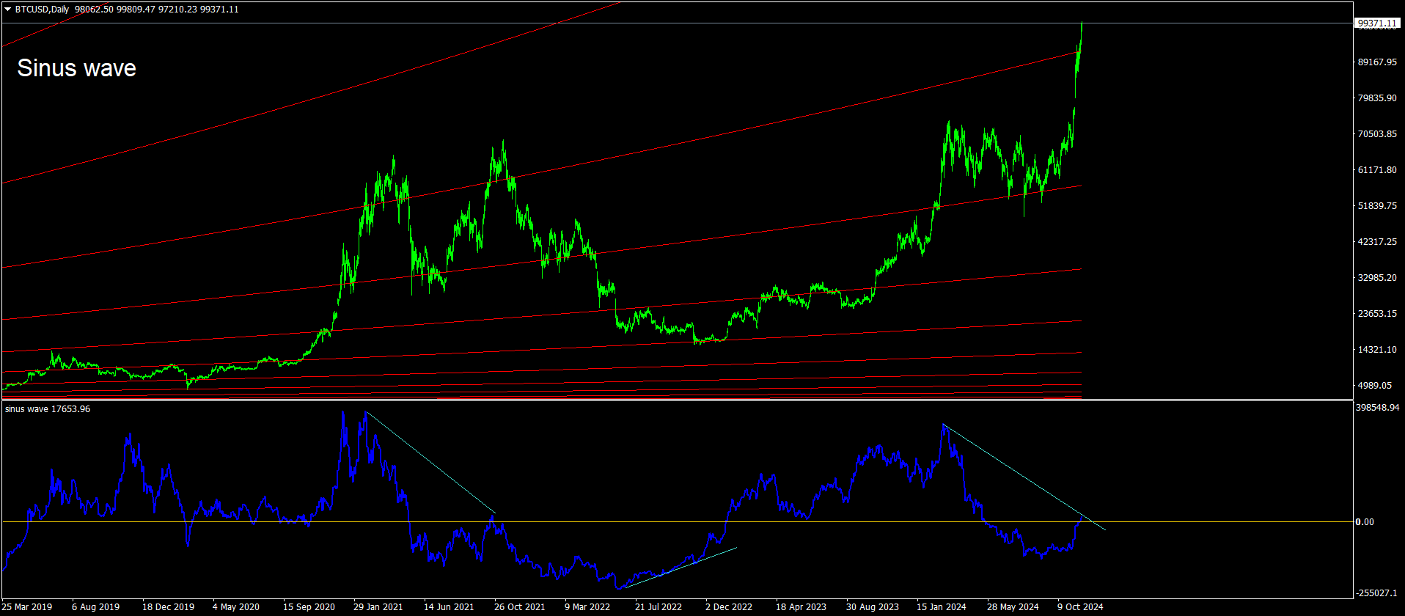Image resolution: width=1405 pixels, height=616 pixels.
Task: Select the large "Sinus wave" text label
Action: 77,68
